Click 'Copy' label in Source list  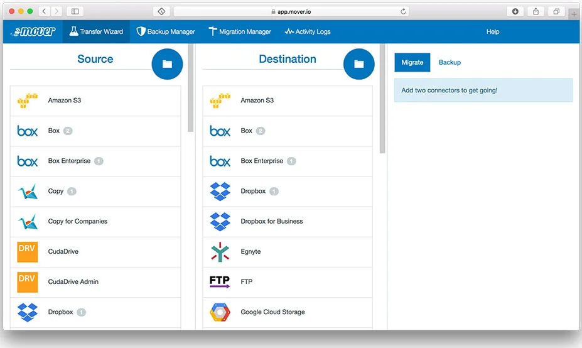tap(56, 191)
